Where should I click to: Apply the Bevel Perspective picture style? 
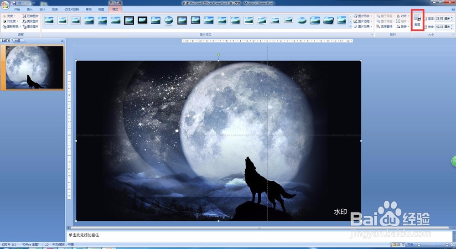point(328,20)
